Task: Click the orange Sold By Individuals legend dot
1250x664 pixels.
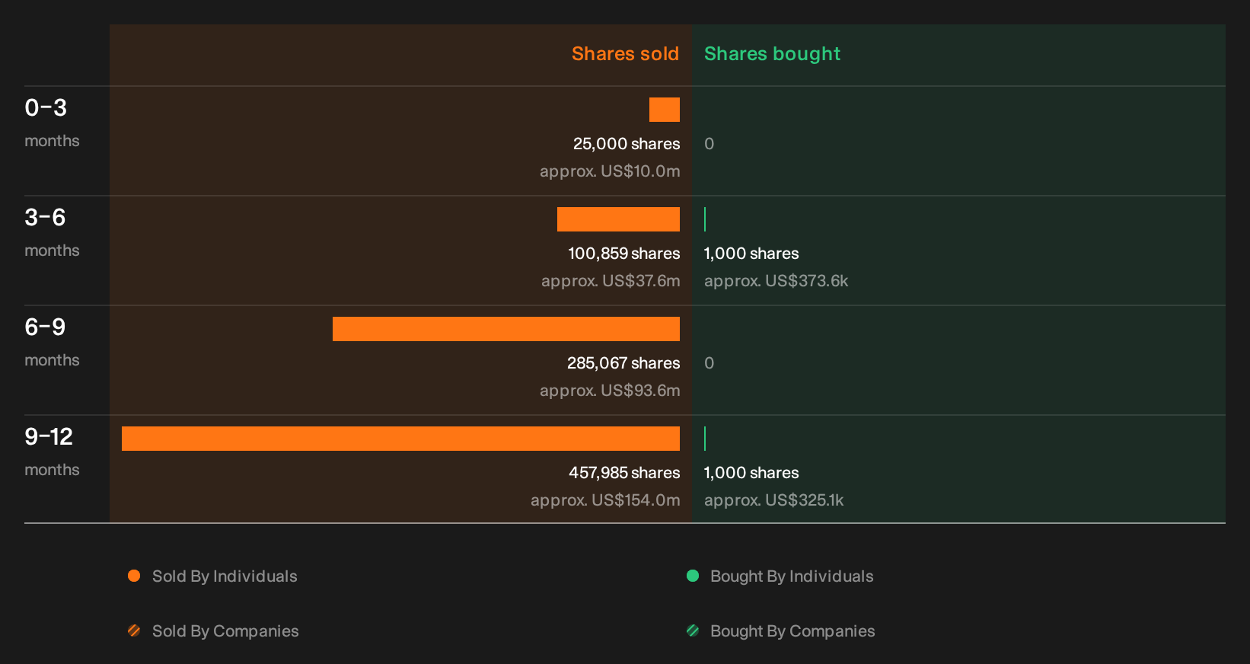Action: coord(134,576)
